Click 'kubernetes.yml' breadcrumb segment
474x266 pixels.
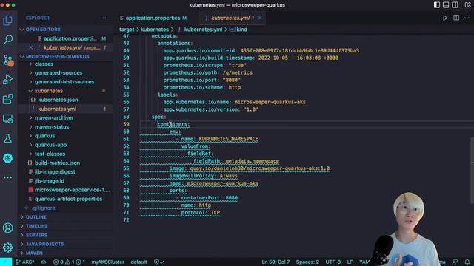pyautogui.click(x=203, y=30)
